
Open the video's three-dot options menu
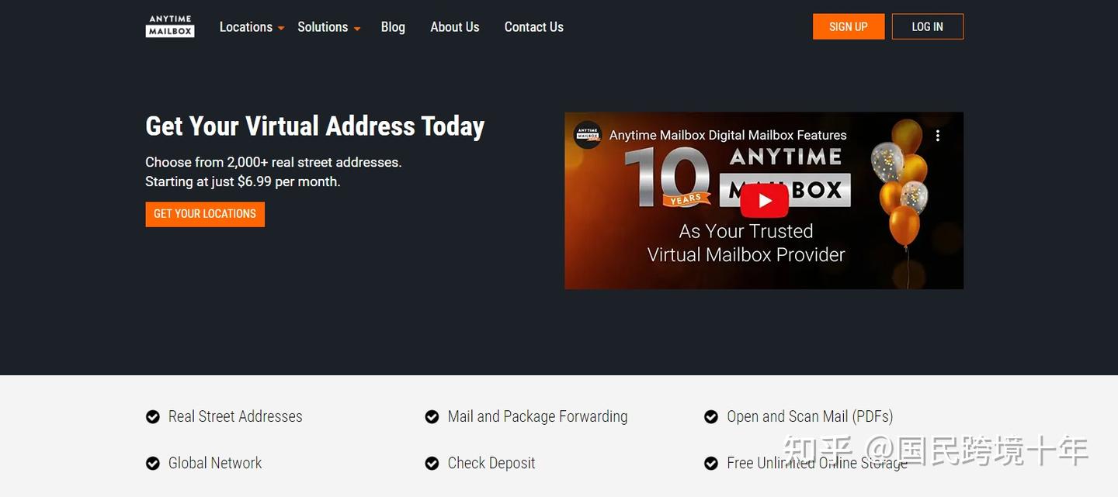938,136
